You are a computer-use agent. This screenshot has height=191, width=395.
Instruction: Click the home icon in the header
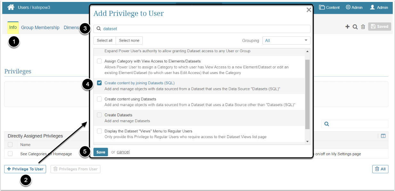11,7
